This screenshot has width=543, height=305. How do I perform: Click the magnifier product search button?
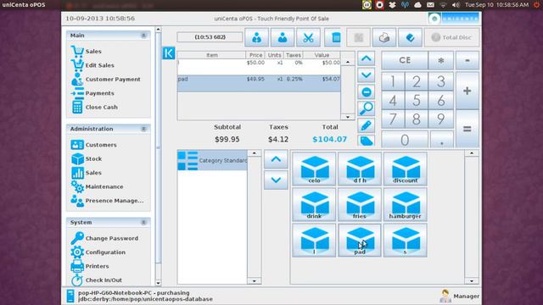click(x=366, y=108)
